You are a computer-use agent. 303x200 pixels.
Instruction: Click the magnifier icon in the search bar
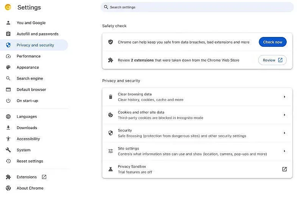pyautogui.click(x=106, y=7)
